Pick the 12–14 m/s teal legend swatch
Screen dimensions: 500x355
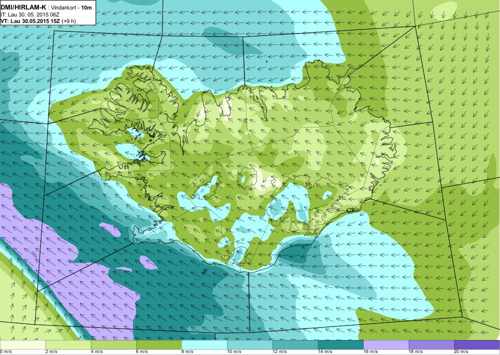[x=295, y=344]
